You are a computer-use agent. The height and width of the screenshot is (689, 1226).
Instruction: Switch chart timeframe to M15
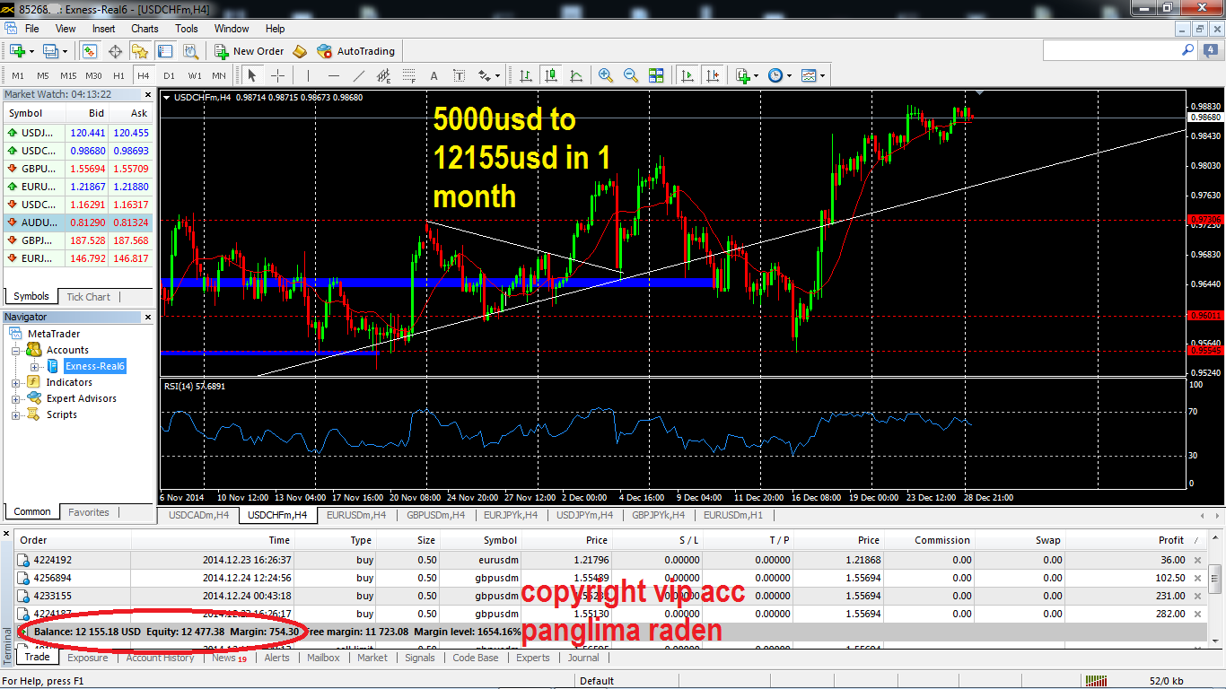(x=68, y=75)
